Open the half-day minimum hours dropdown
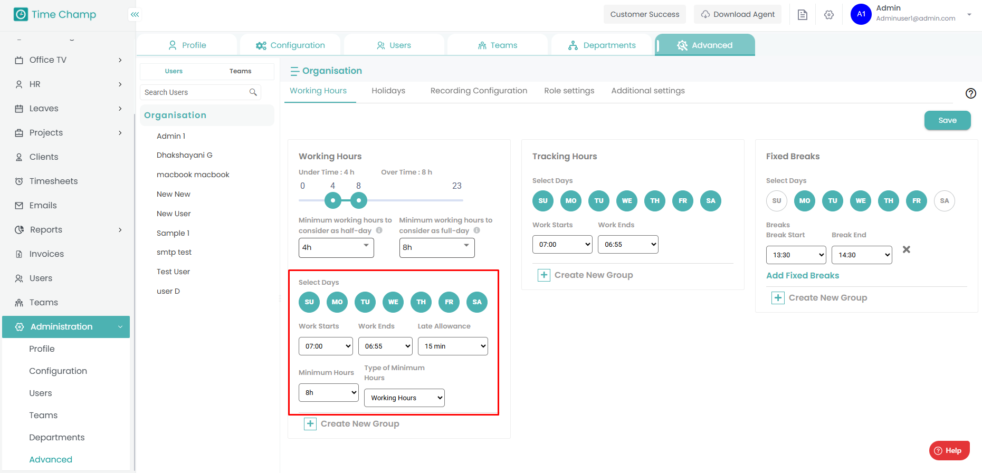Image resolution: width=982 pixels, height=473 pixels. click(336, 248)
